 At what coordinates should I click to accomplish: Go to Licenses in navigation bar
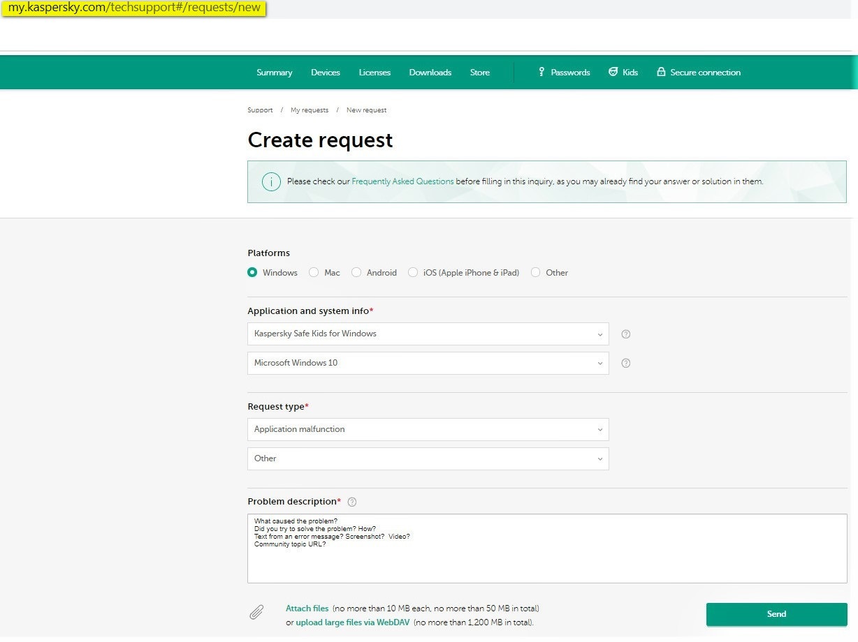pos(375,73)
